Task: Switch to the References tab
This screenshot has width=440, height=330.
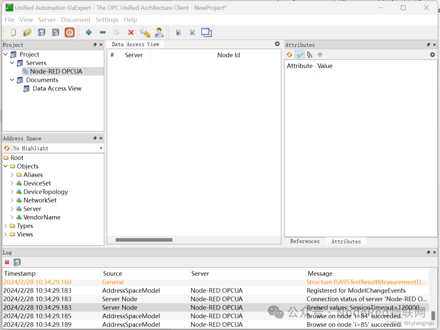Action: click(x=305, y=241)
